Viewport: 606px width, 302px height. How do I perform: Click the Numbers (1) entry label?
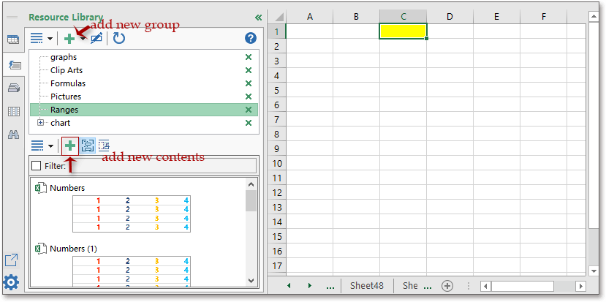[x=73, y=249]
